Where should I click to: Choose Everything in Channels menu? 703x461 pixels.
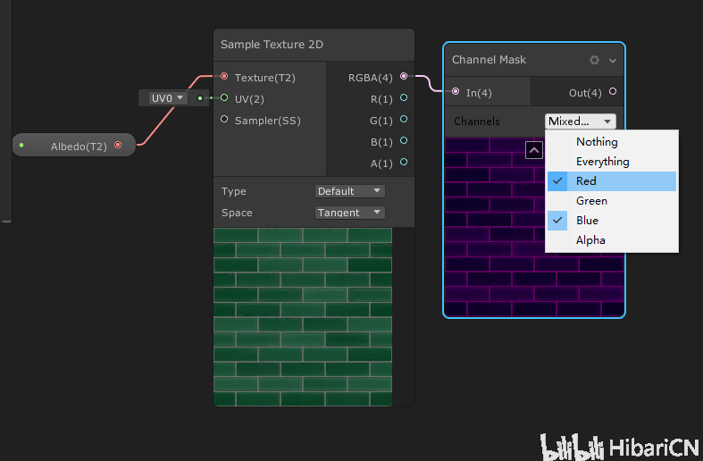(x=612, y=162)
